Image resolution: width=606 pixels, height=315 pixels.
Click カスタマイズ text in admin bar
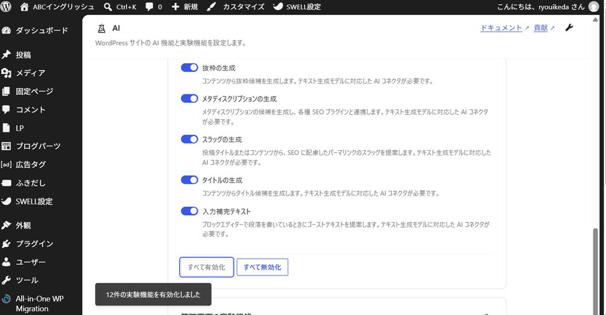click(244, 7)
